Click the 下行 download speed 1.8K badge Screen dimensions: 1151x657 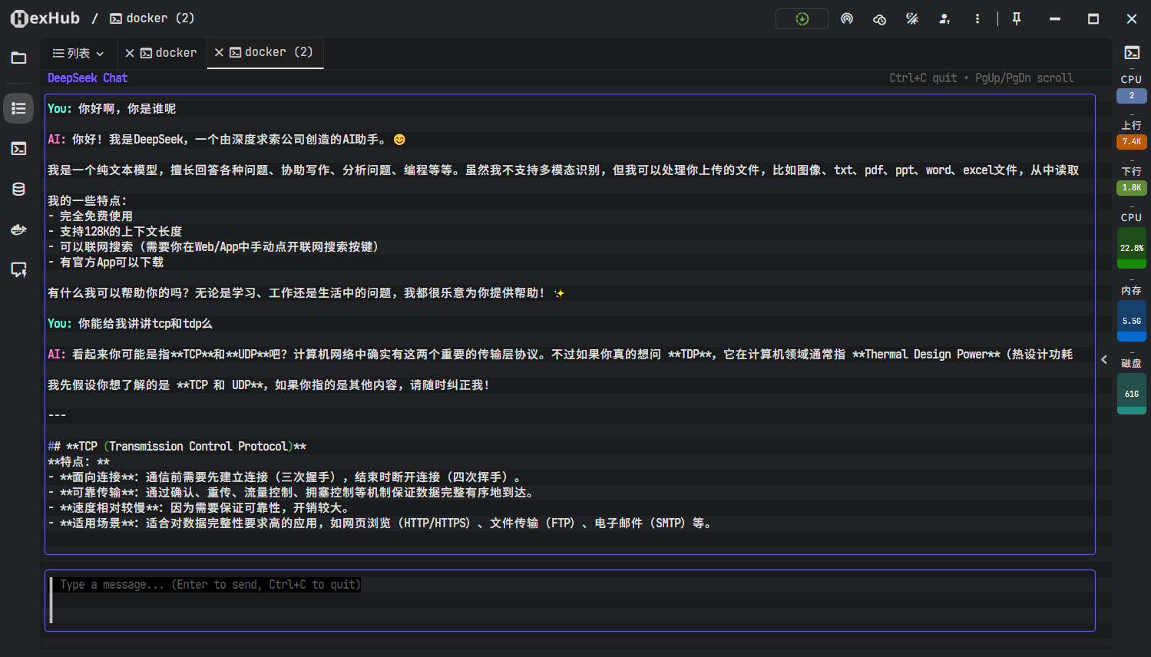point(1132,187)
